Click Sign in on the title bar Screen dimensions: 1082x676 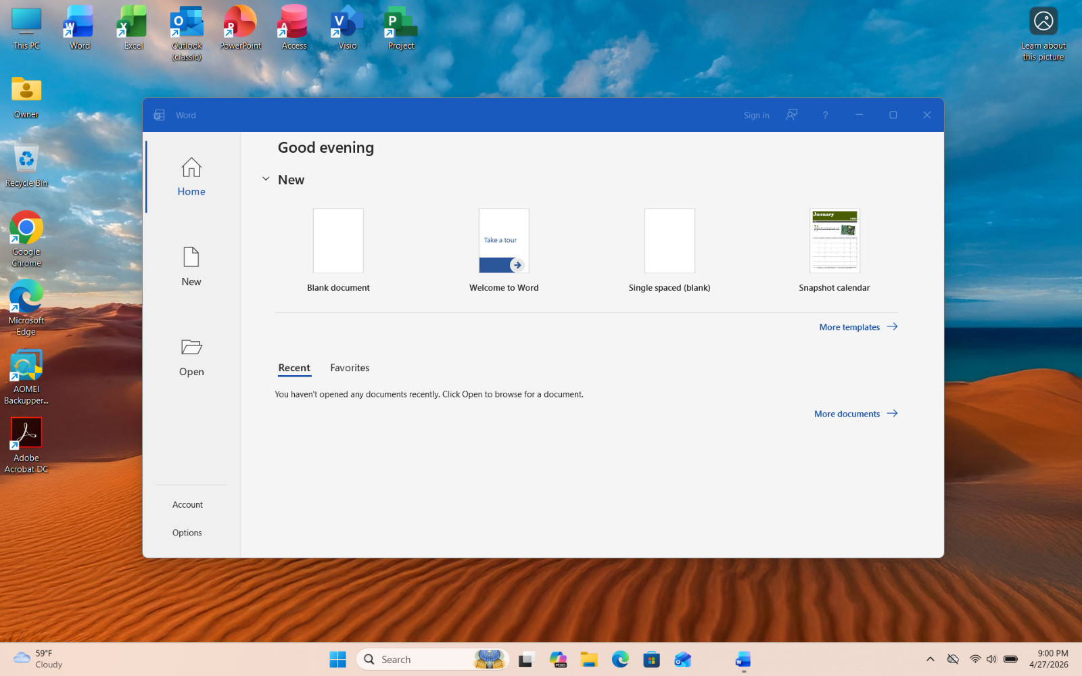click(756, 116)
